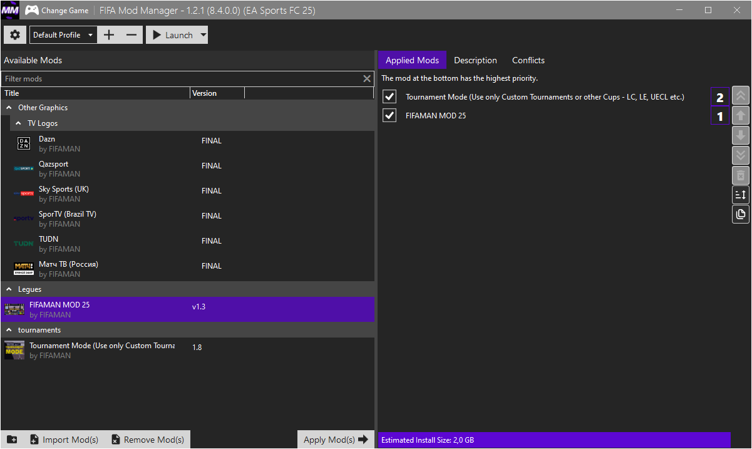Screen dimensions: 752x449
Task: Open the Description tab
Action: click(475, 60)
